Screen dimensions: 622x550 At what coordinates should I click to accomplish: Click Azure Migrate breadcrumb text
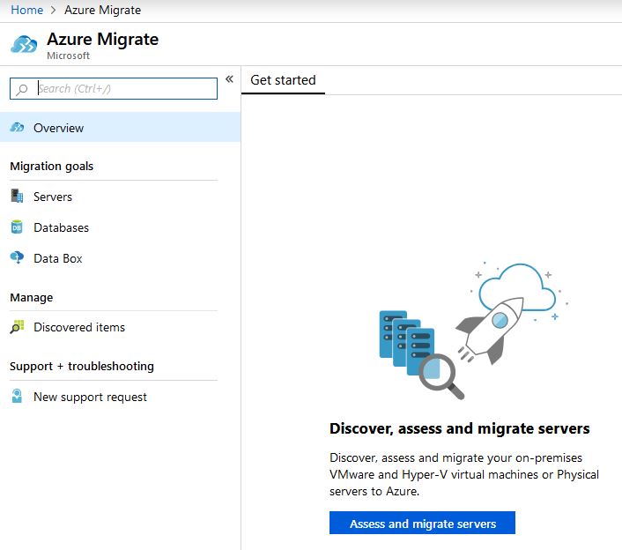(x=103, y=10)
